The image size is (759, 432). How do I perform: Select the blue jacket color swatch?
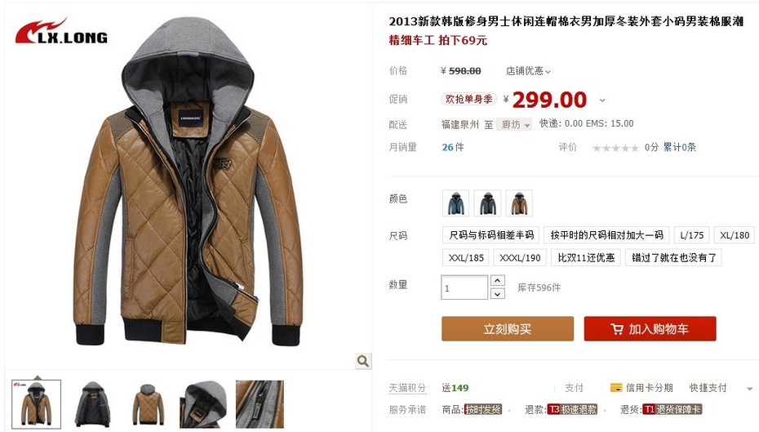(x=455, y=203)
